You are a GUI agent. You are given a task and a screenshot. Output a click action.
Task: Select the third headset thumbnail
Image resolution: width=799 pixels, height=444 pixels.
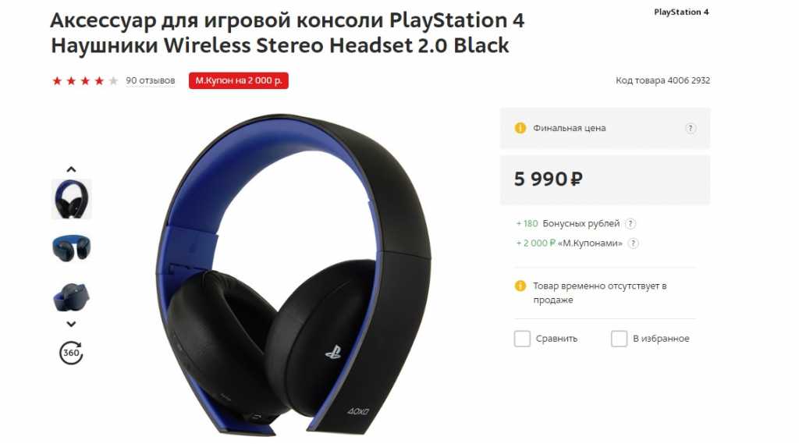[71, 297]
